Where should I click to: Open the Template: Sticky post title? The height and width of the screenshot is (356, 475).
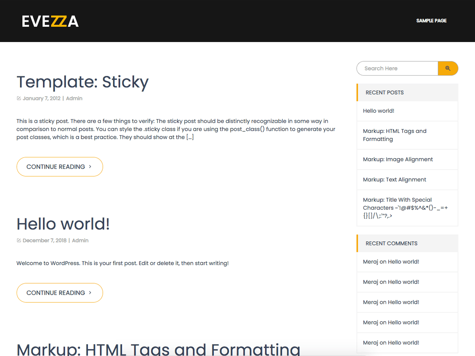point(82,82)
